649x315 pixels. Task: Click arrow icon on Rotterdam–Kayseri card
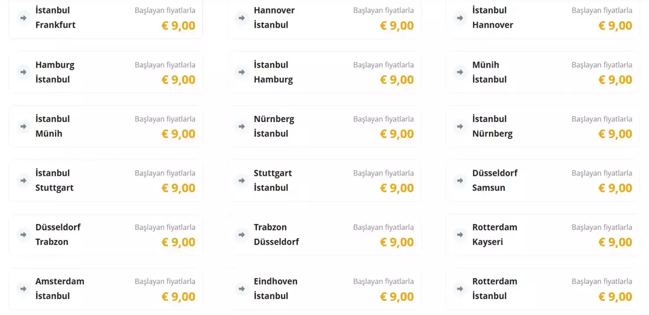(460, 234)
